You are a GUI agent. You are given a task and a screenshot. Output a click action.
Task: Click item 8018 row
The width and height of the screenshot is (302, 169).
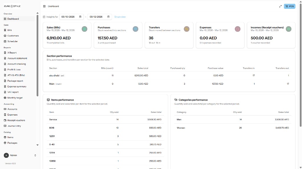click(x=105, y=128)
